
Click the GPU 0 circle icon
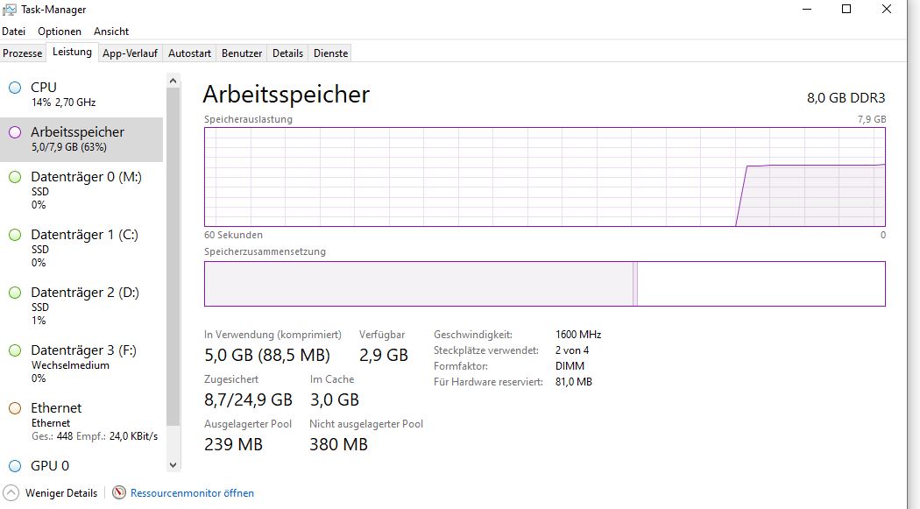pos(14,466)
